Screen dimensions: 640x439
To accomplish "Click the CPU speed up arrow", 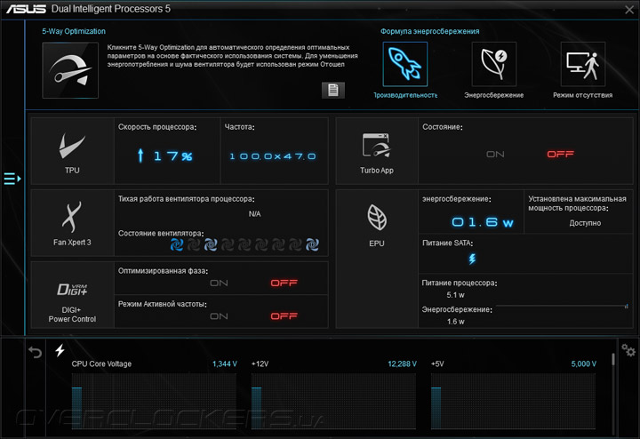I will pyautogui.click(x=140, y=156).
